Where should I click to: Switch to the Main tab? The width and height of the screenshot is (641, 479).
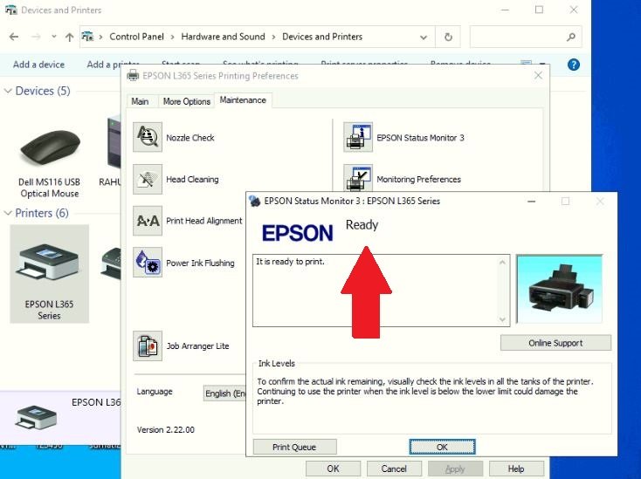coord(140,101)
